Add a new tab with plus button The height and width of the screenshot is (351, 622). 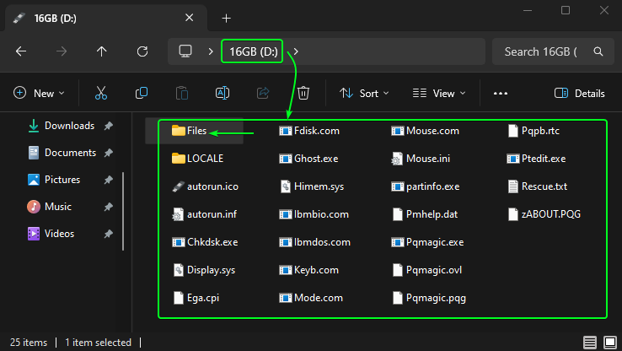226,18
